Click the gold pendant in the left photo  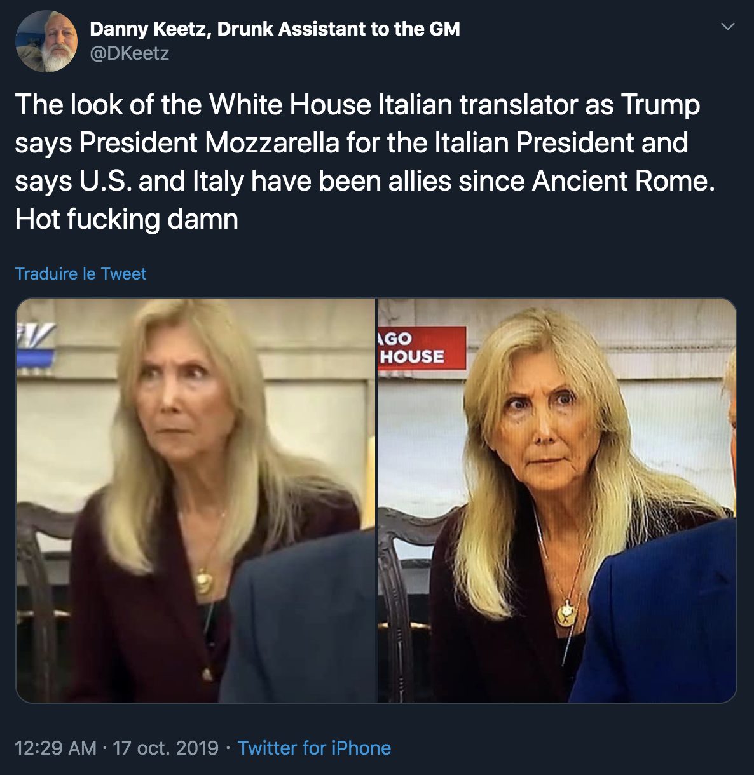[x=204, y=579]
